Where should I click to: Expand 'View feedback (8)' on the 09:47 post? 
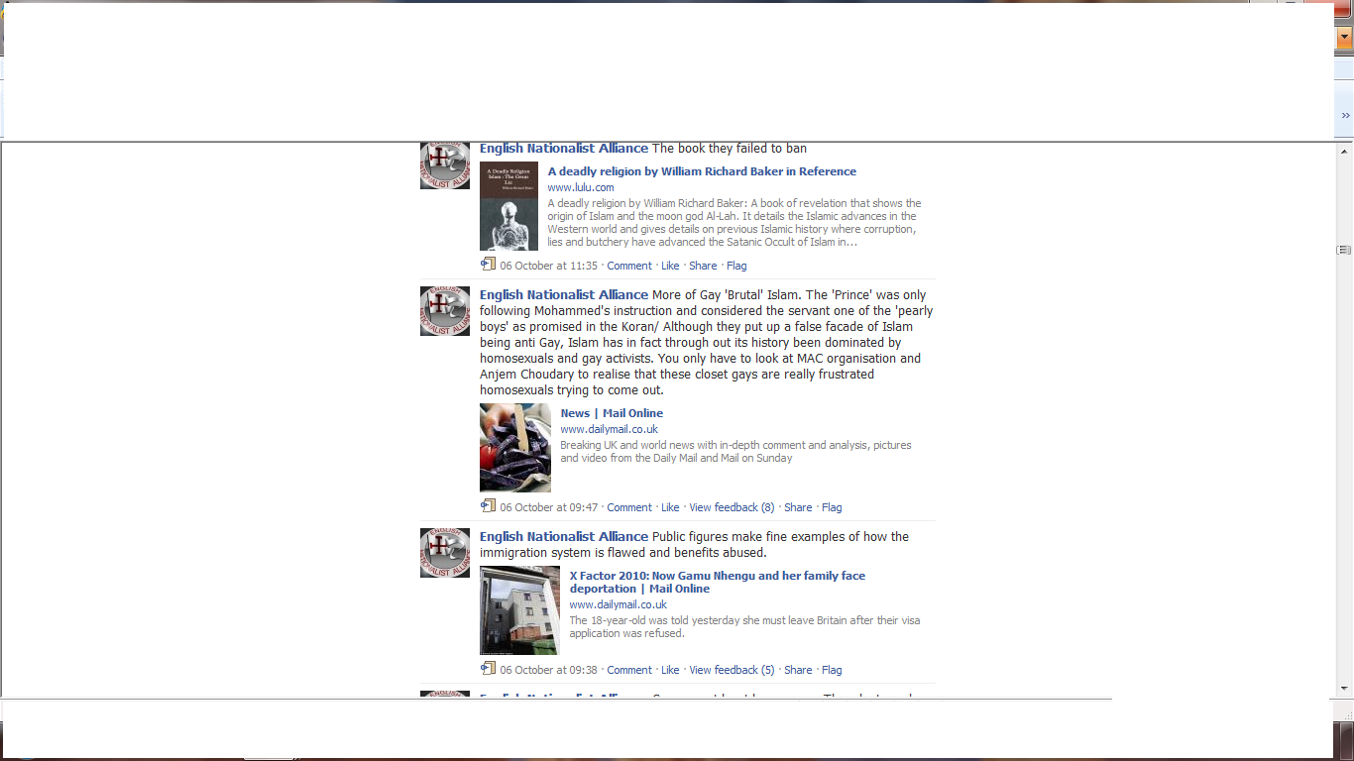click(732, 507)
